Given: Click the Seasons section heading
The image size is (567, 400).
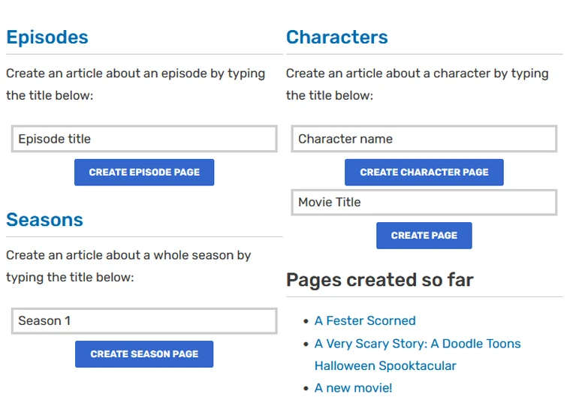Looking at the screenshot, I should (44, 220).
